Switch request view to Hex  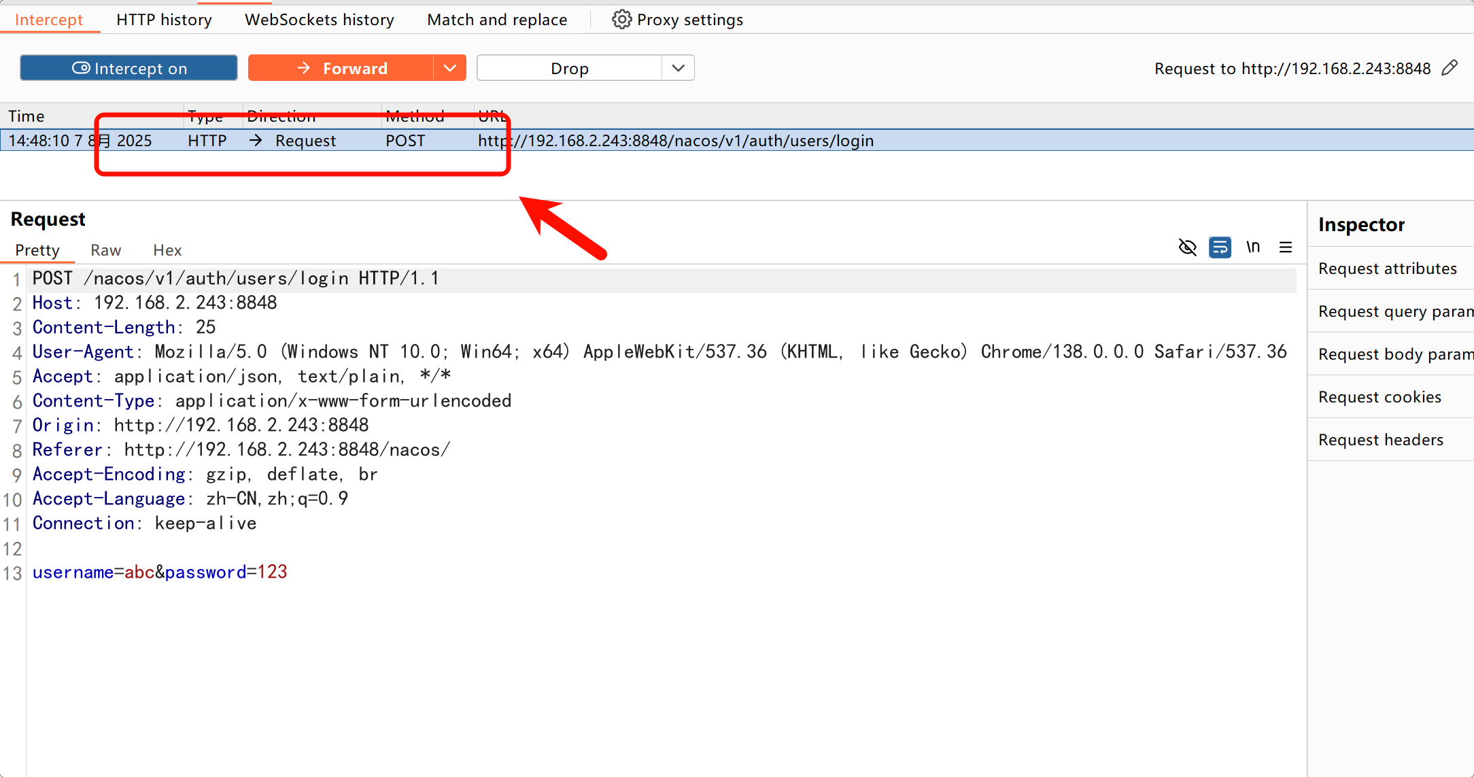167,250
